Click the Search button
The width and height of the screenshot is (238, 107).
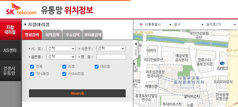[77, 93]
